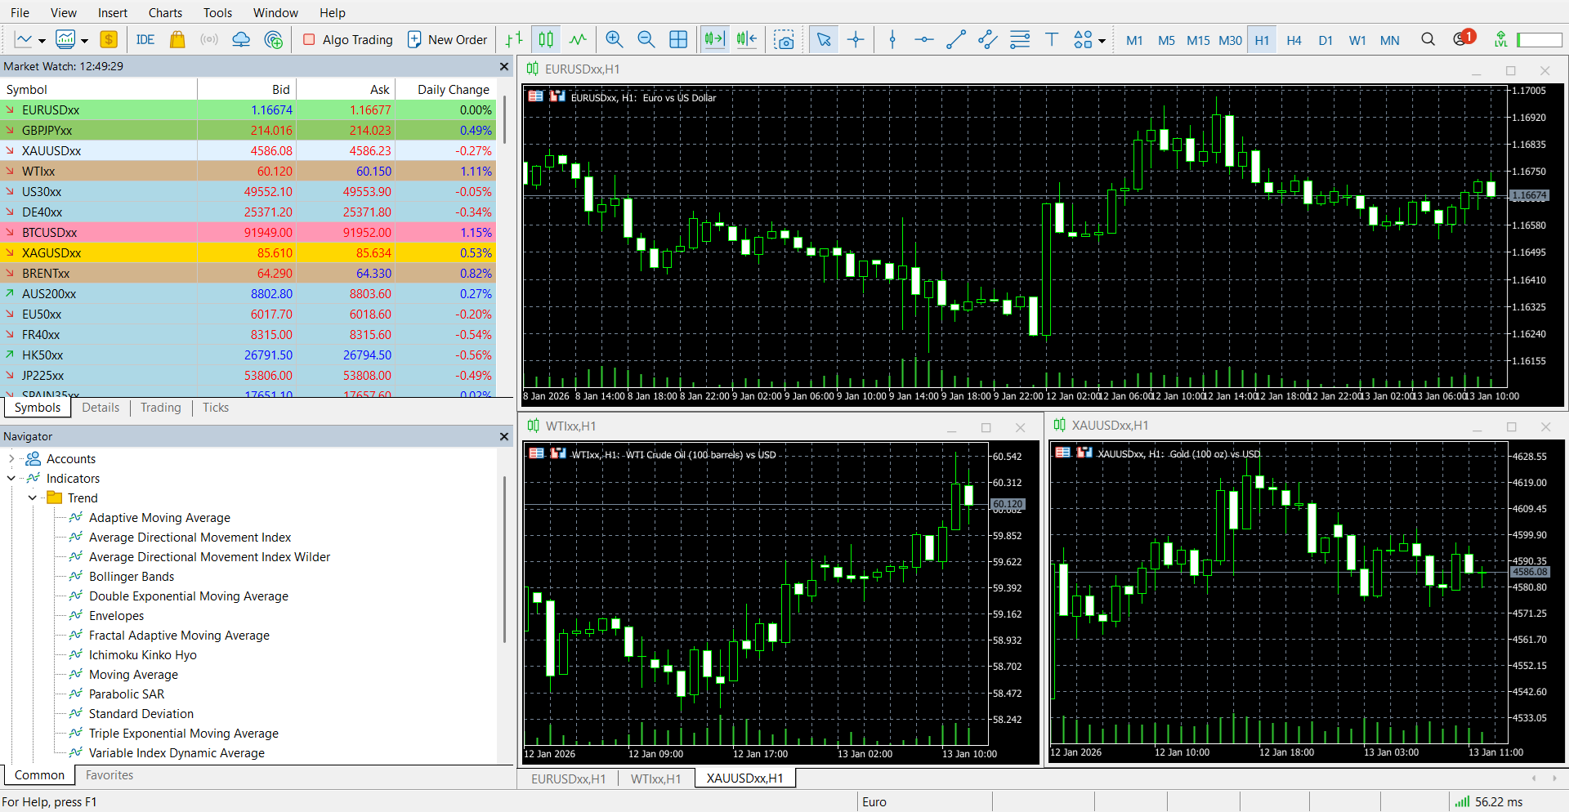This screenshot has width=1569, height=812.
Task: Open the search magnifier icon
Action: coord(1428,39)
